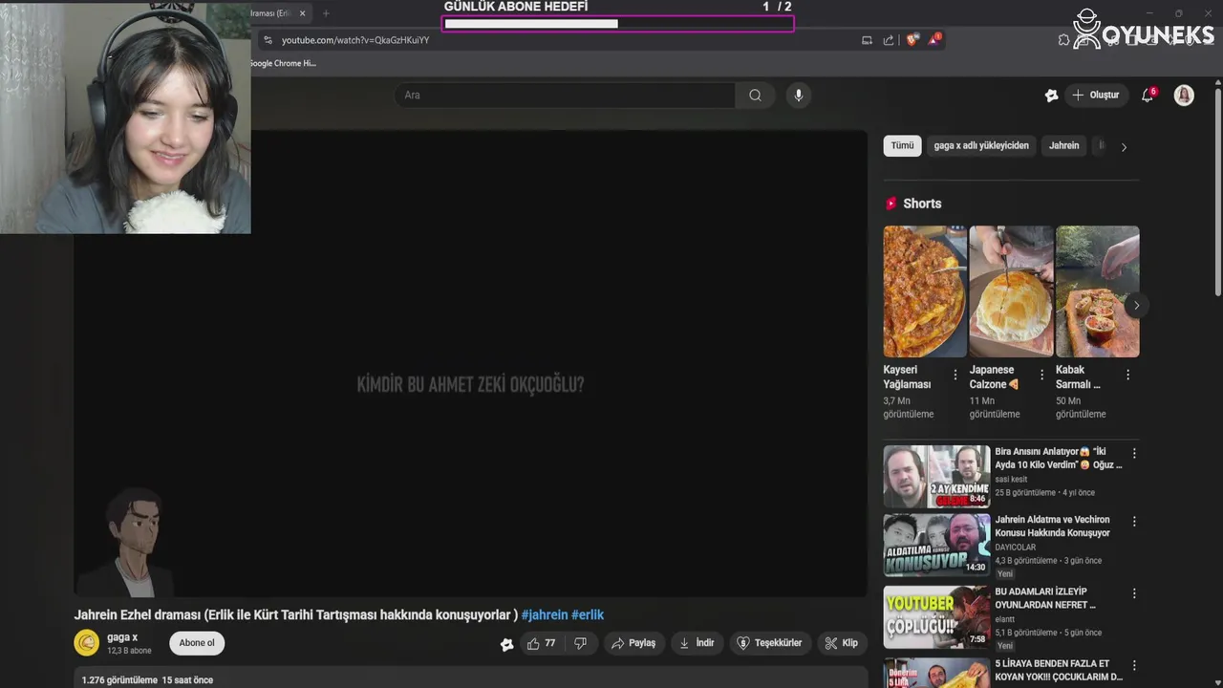
Task: Click the elantt channel name
Action: (x=1004, y=619)
